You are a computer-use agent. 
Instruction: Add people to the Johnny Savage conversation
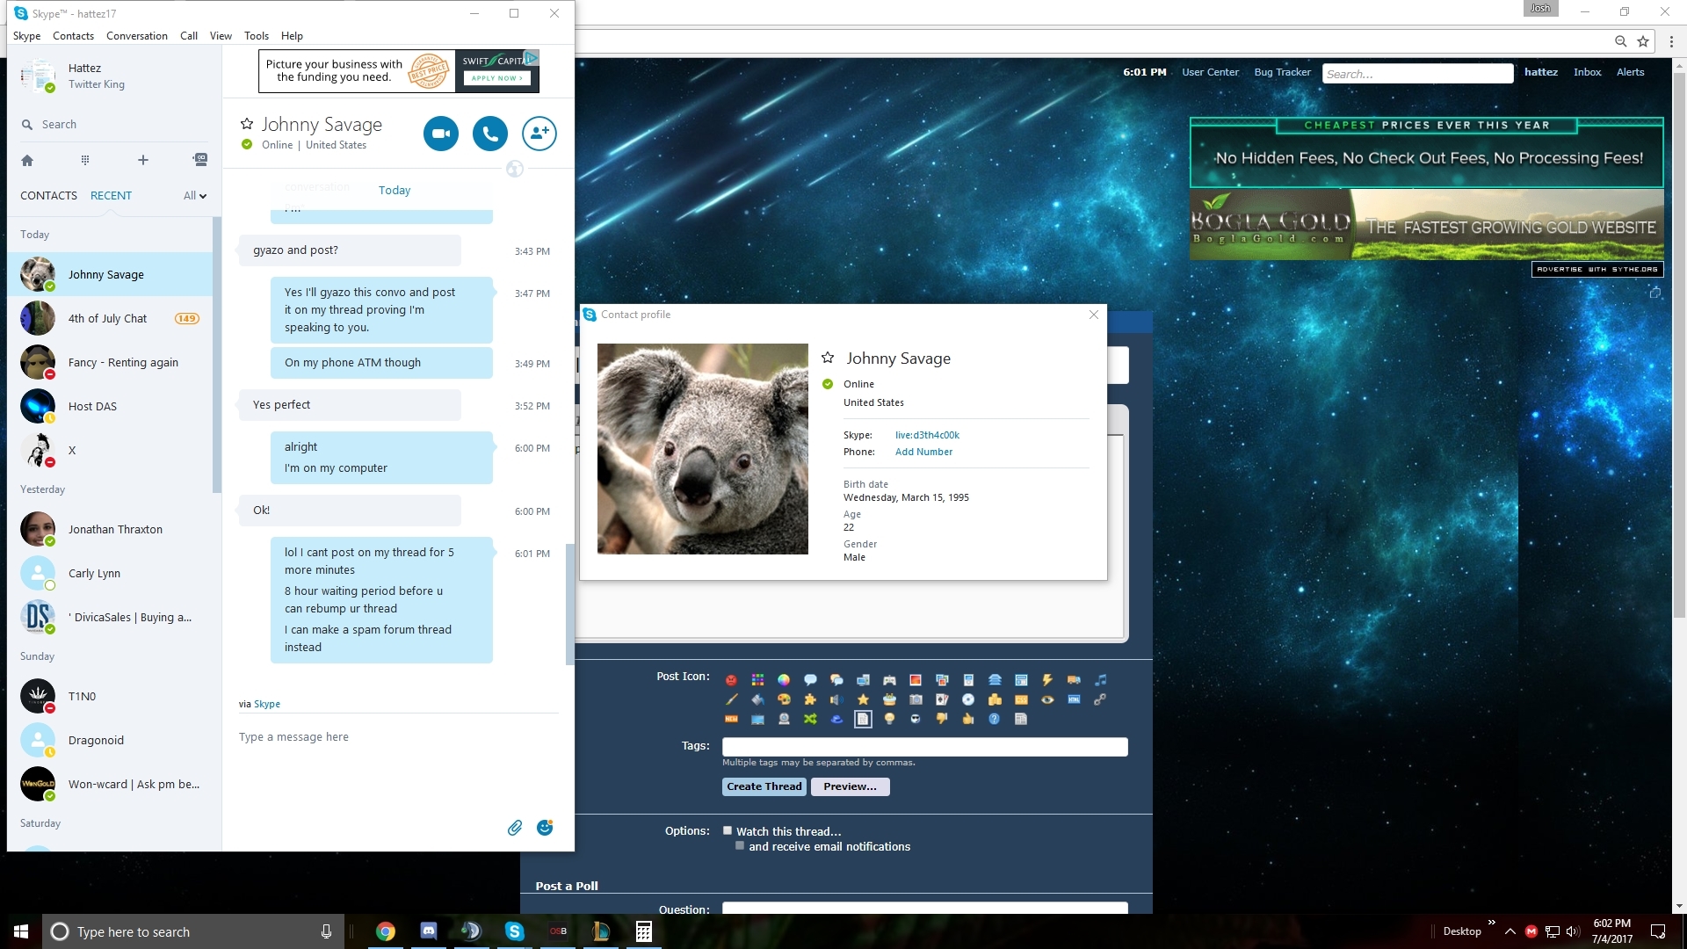(x=539, y=134)
